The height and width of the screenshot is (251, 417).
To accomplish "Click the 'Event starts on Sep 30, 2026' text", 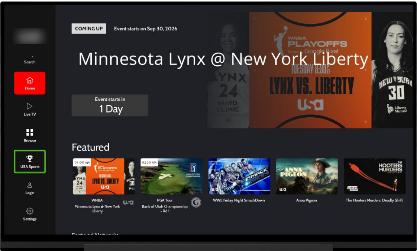I will (x=145, y=29).
